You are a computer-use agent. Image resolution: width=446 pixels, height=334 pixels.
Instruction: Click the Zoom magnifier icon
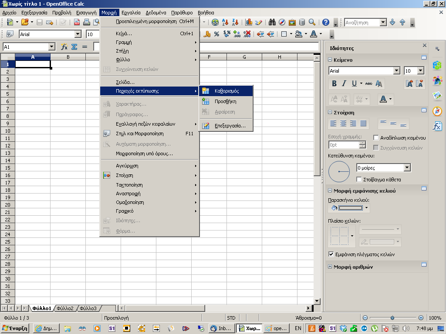tap(312, 22)
